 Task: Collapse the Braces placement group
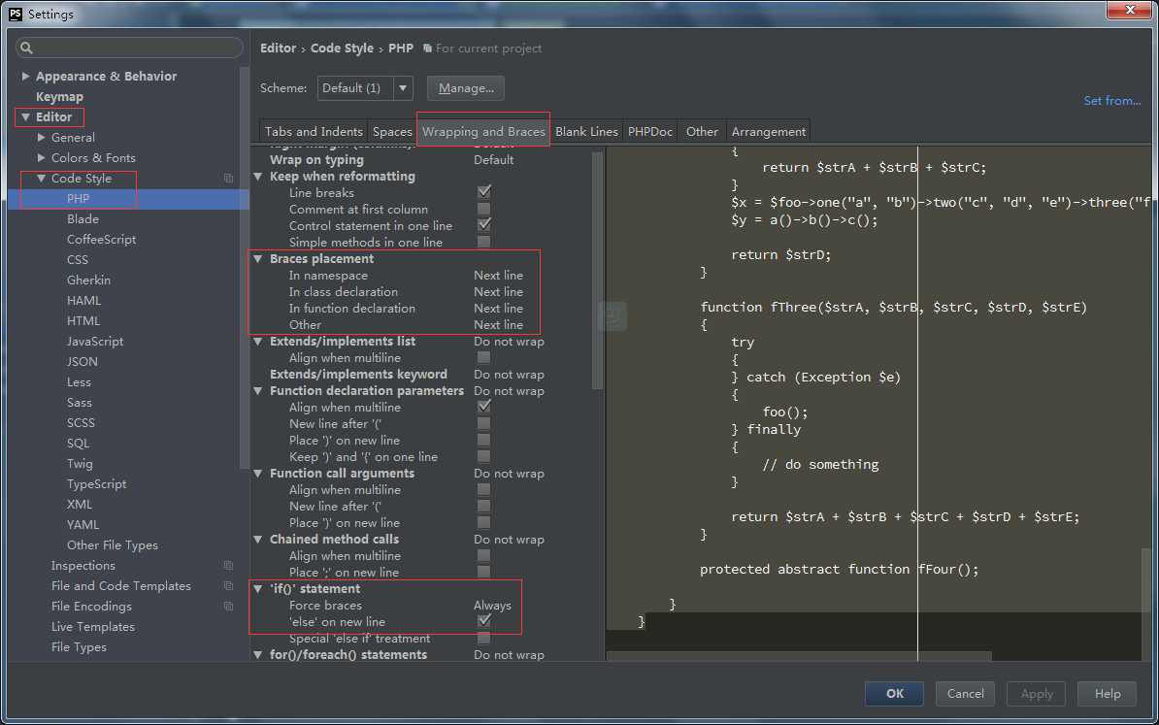(258, 259)
